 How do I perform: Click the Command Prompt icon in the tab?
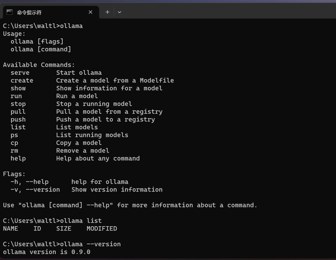(x=10, y=12)
